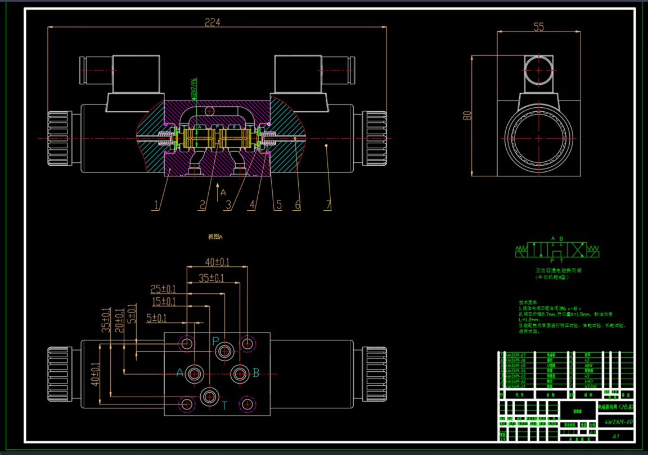
Task: Select the vertical 5±0.1 dimension text
Action: pos(132,313)
